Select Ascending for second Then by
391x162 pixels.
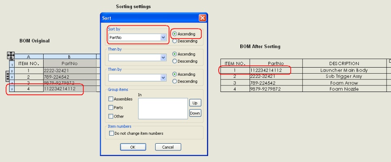(175, 74)
